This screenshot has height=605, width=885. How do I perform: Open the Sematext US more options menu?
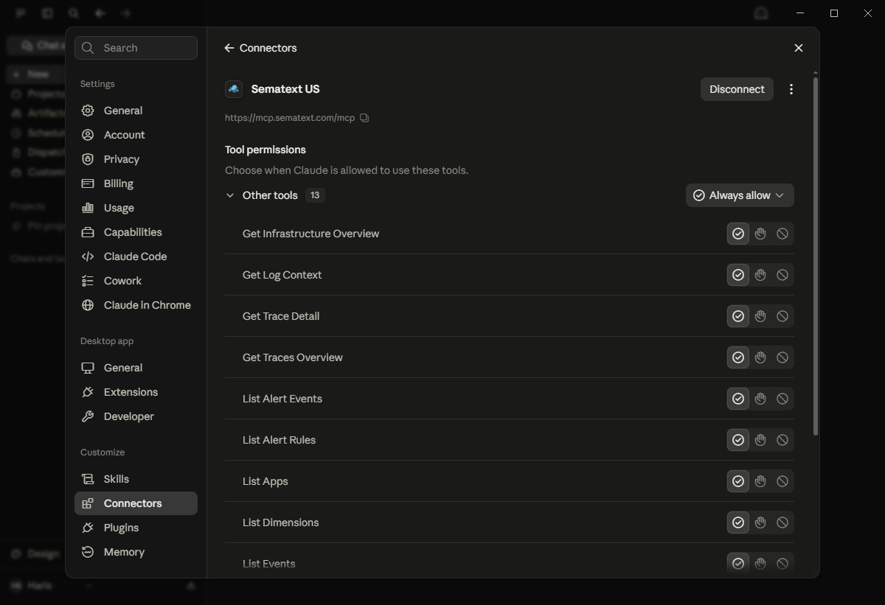pos(791,89)
